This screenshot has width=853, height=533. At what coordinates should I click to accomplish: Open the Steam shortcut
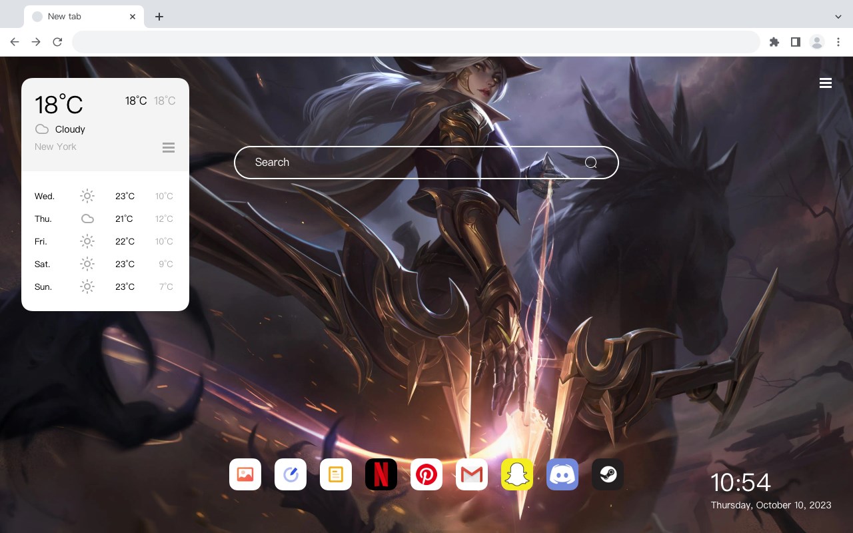608,474
